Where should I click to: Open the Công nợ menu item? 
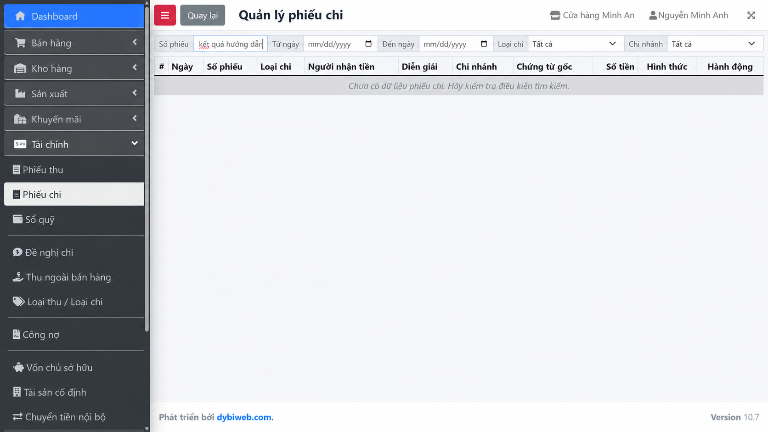tap(74, 335)
